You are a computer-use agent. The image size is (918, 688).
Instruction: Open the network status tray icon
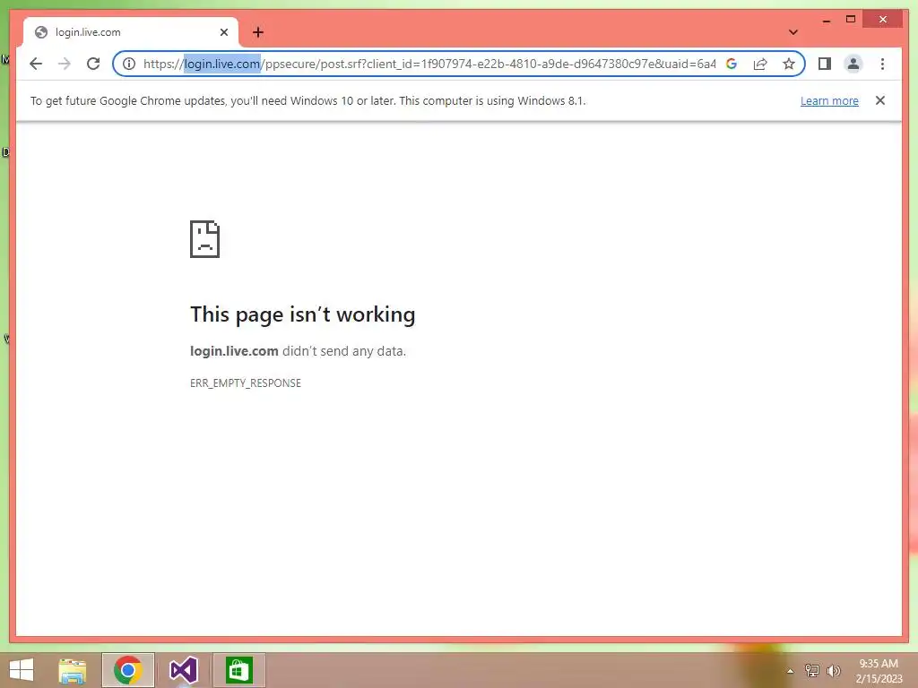812,670
